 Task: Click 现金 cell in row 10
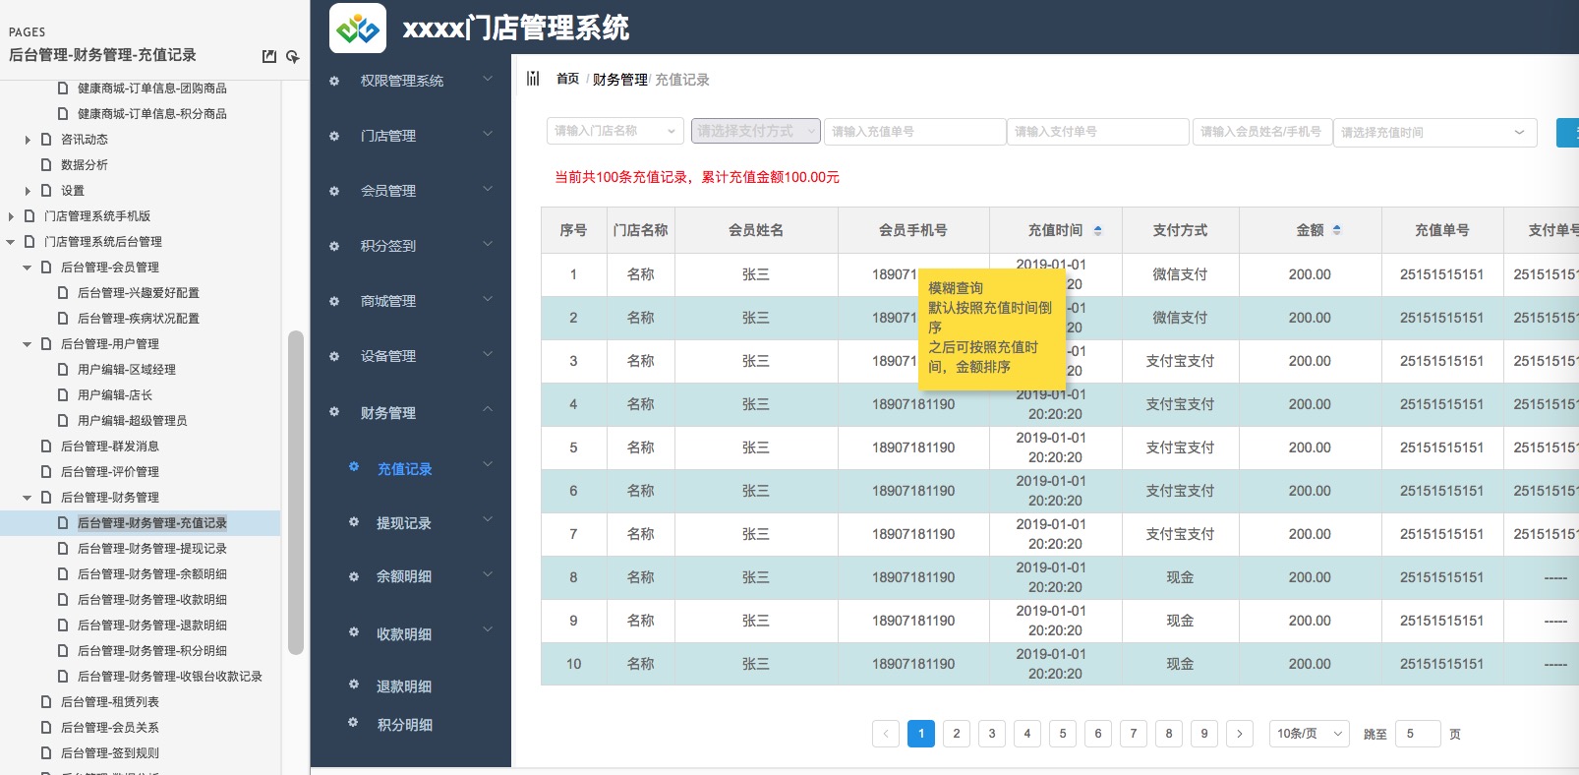1180,664
